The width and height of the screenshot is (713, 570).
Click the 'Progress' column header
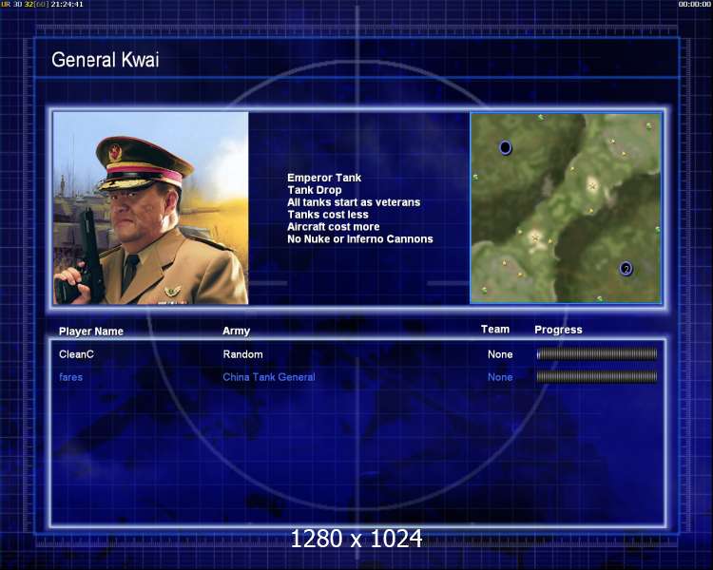pos(558,330)
